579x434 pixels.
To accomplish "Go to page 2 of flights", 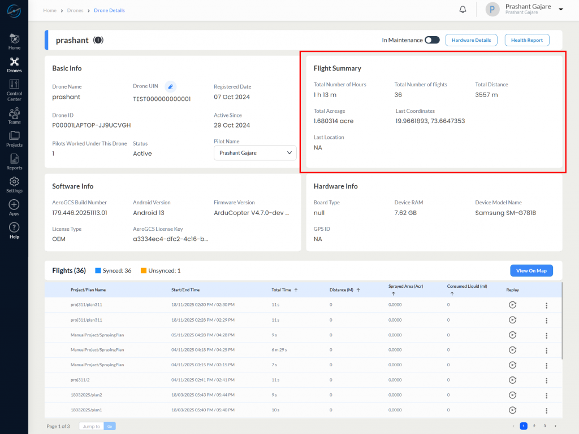I will point(534,426).
